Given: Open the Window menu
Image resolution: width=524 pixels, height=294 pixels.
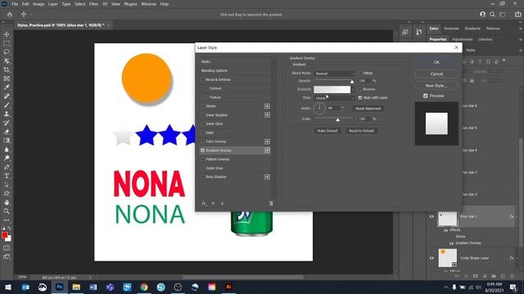Looking at the screenshot, I should point(148,4).
